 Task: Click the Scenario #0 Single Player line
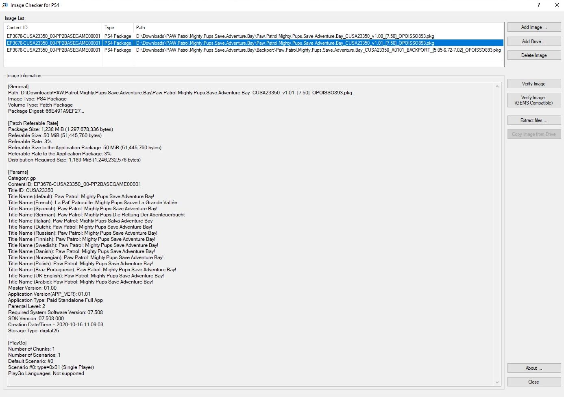click(51, 367)
